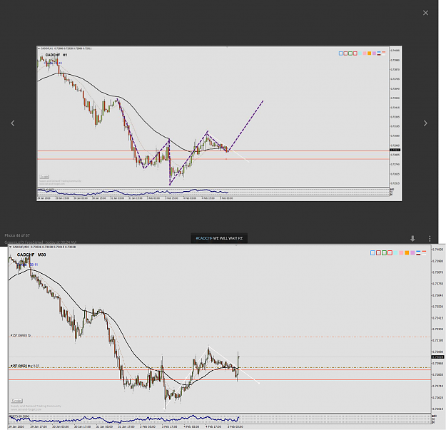Image resolution: width=446 pixels, height=430 pixels.
Task: Click the green outlined box in M30 chart
Action: 384,252
